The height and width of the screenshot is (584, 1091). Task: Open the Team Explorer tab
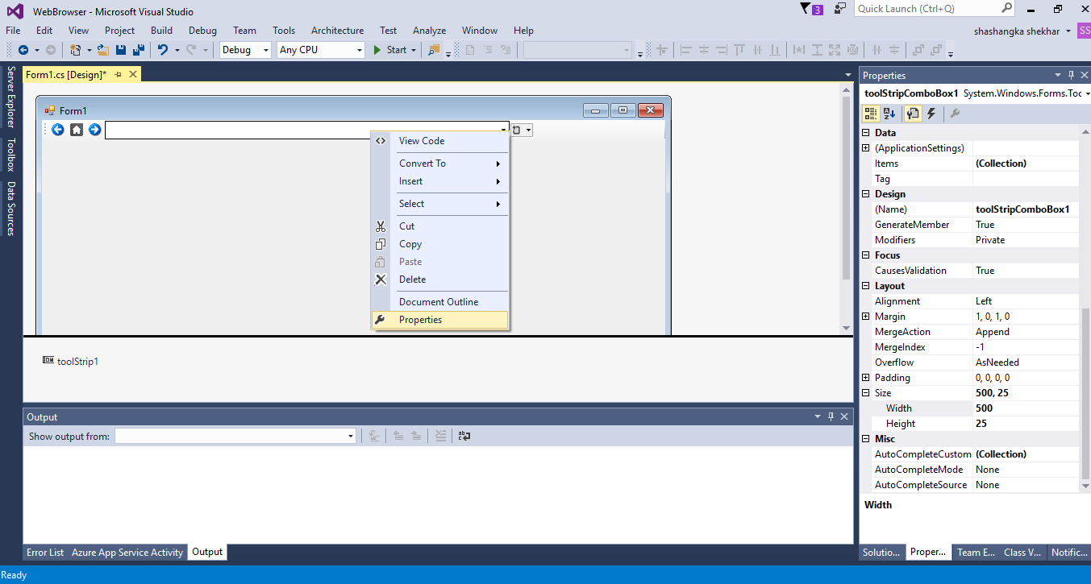click(x=975, y=553)
